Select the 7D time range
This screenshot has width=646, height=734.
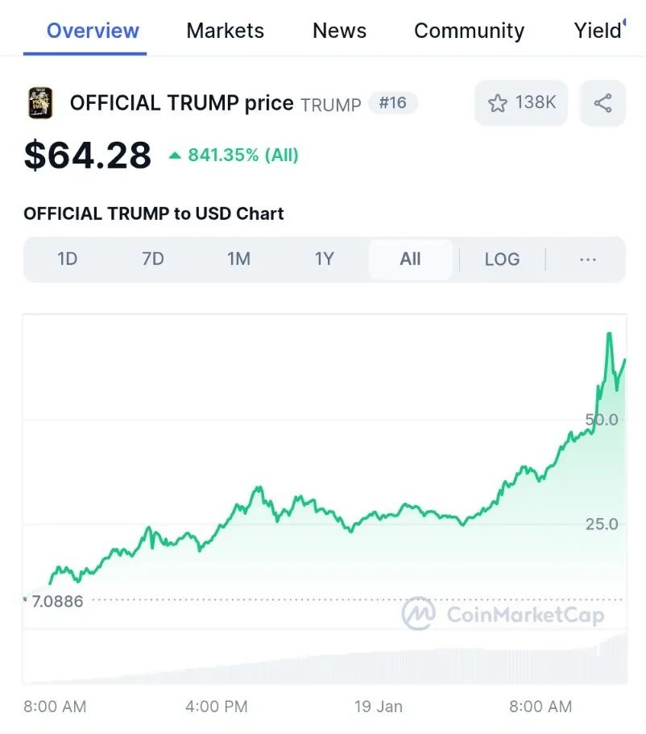coord(153,259)
